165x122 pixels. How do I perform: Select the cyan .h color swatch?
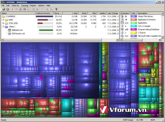(134, 26)
